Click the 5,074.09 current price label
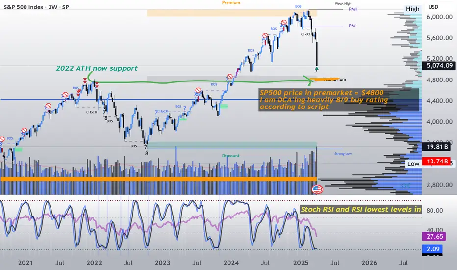Screen dimensions: 457x270 click(439, 66)
